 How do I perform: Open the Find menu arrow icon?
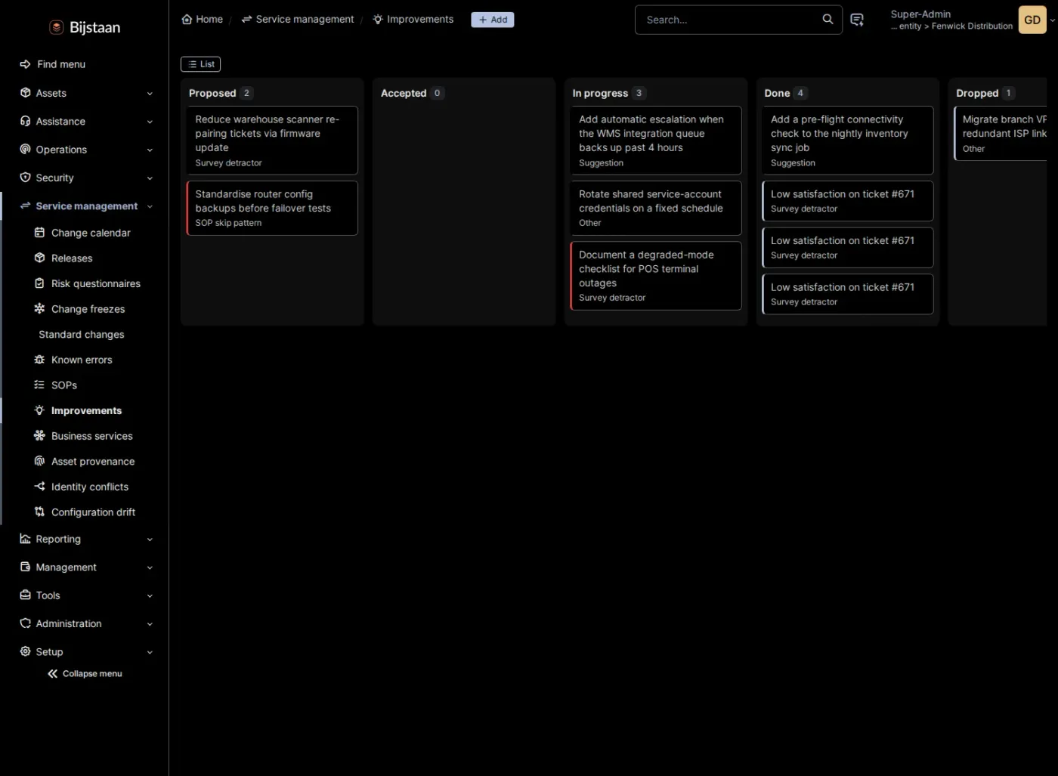[x=25, y=64]
